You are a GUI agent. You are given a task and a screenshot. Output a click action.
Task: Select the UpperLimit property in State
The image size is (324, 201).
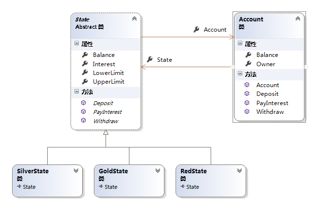click(x=108, y=82)
